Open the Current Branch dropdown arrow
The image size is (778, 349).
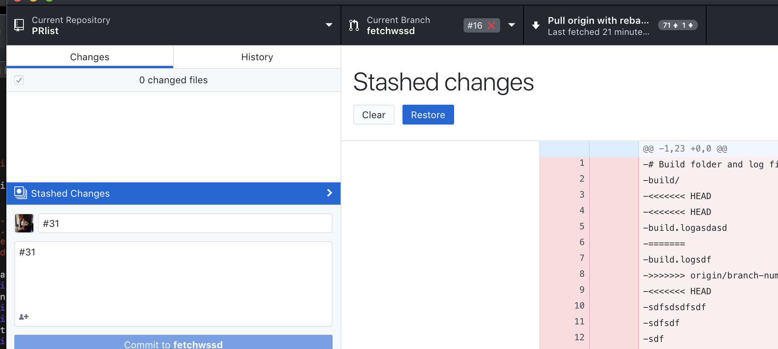512,25
